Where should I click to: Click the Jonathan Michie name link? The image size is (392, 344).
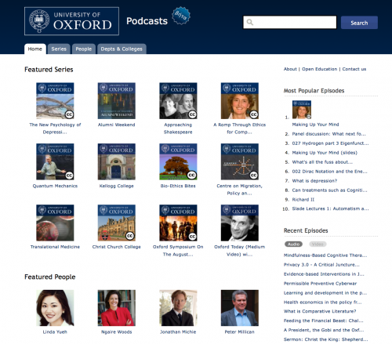(x=178, y=332)
